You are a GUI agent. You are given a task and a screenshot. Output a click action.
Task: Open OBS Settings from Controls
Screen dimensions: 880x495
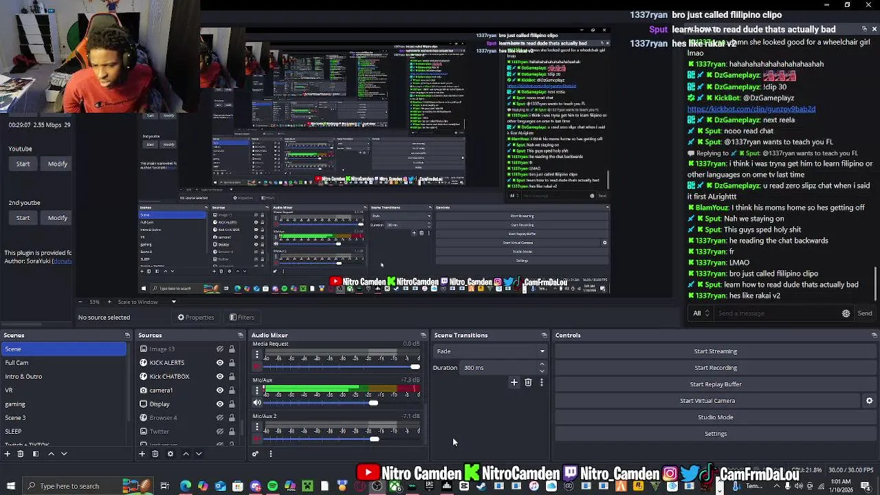click(715, 434)
